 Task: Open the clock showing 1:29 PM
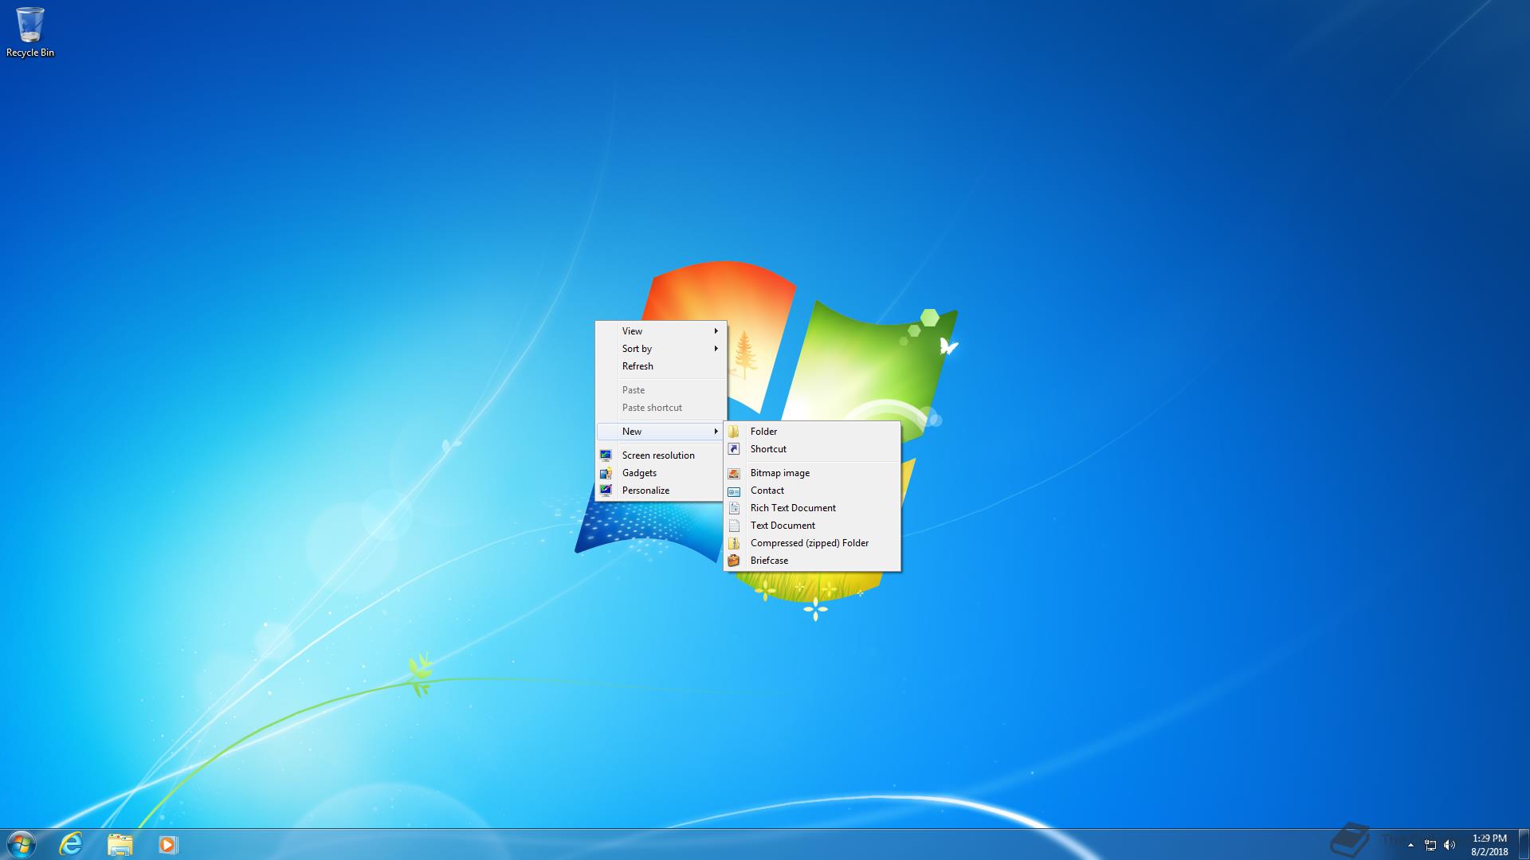(1489, 845)
